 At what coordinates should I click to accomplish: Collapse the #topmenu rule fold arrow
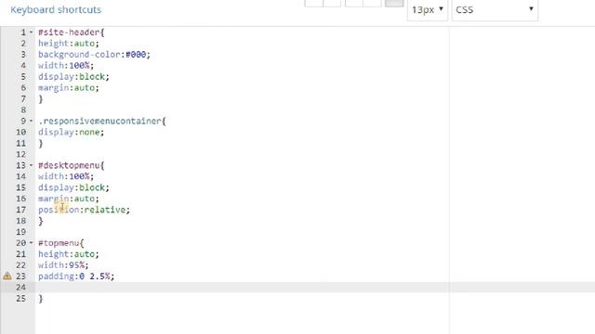click(x=31, y=243)
